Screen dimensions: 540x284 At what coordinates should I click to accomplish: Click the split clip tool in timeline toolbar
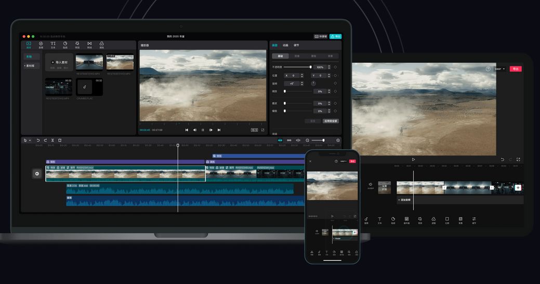pos(52,140)
